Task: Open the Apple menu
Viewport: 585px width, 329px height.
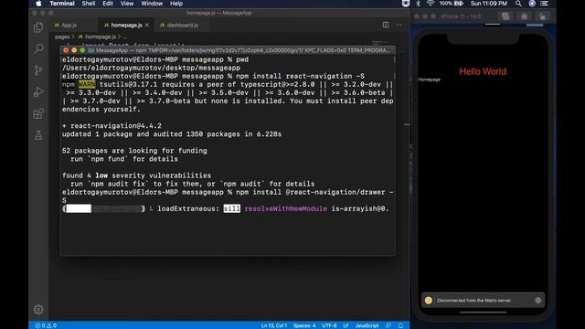Action: 38,4
